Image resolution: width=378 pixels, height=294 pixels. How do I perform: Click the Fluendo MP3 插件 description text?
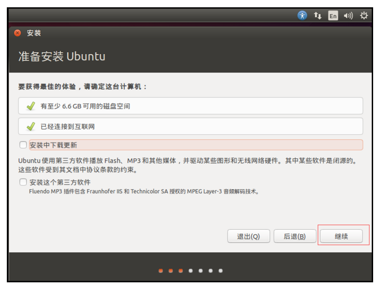144,191
